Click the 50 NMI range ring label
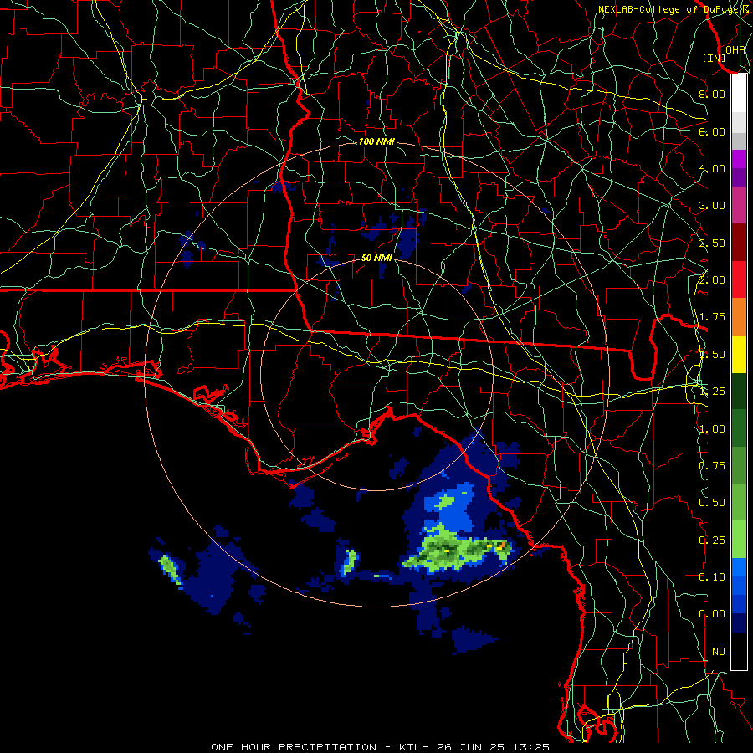This screenshot has height=753, width=753. [x=376, y=258]
